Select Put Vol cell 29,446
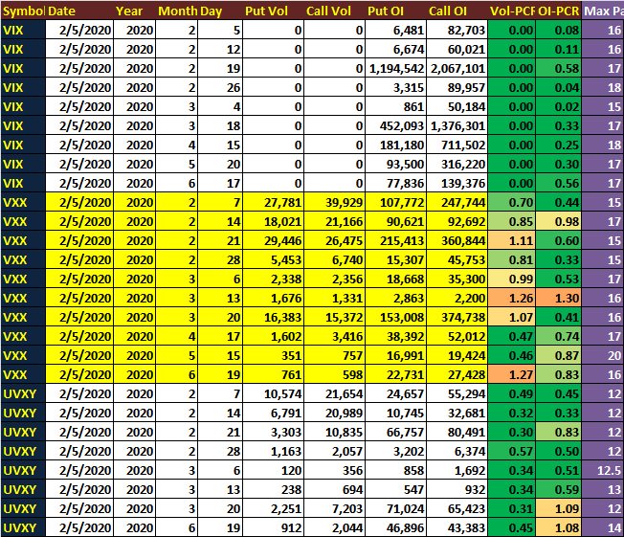The image size is (624, 537). pyautogui.click(x=274, y=240)
